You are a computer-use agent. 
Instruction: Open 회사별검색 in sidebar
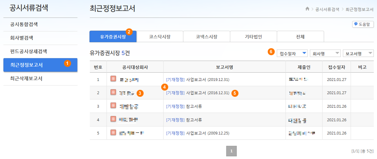coord(41,38)
